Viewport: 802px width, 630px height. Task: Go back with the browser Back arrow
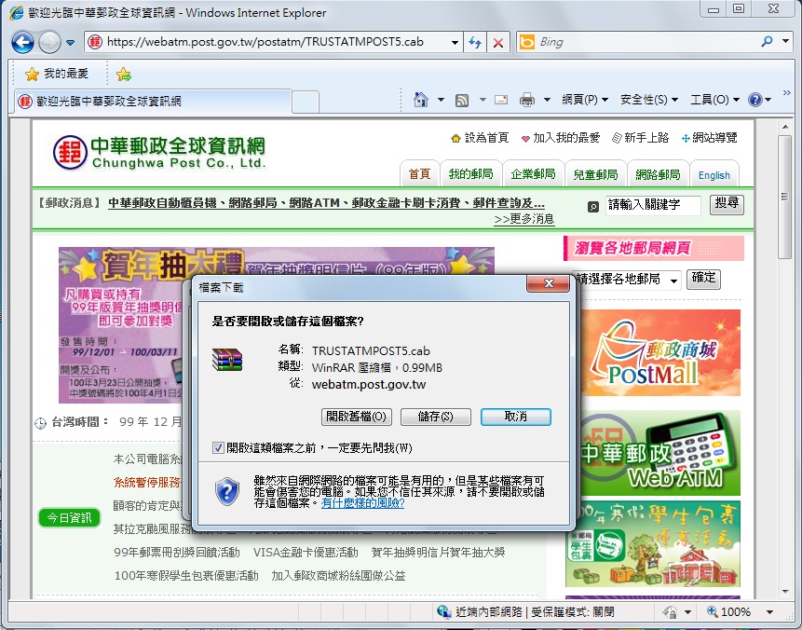tap(22, 42)
